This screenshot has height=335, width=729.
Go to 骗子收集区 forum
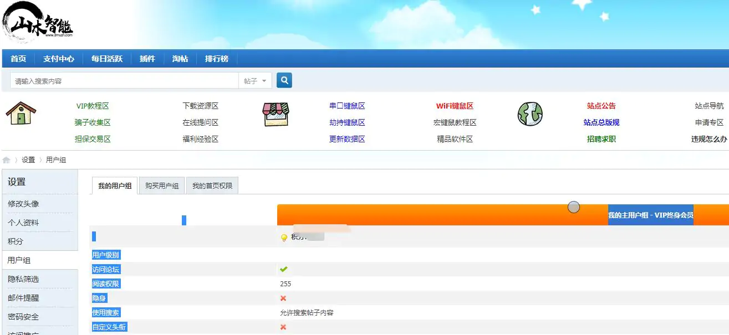click(93, 122)
